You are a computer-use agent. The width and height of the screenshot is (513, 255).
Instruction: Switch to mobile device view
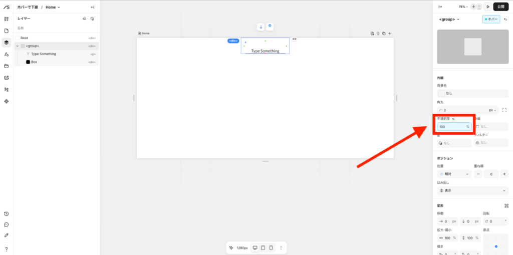click(271, 248)
